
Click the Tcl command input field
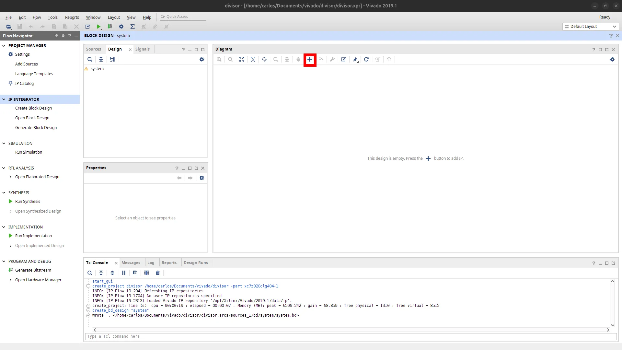[351, 336]
